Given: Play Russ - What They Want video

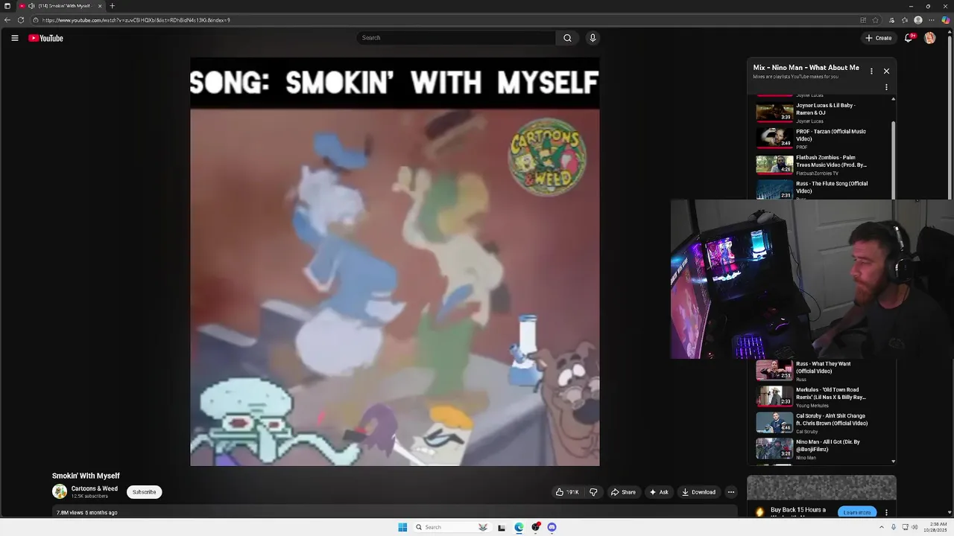Looking at the screenshot, I should (822, 370).
